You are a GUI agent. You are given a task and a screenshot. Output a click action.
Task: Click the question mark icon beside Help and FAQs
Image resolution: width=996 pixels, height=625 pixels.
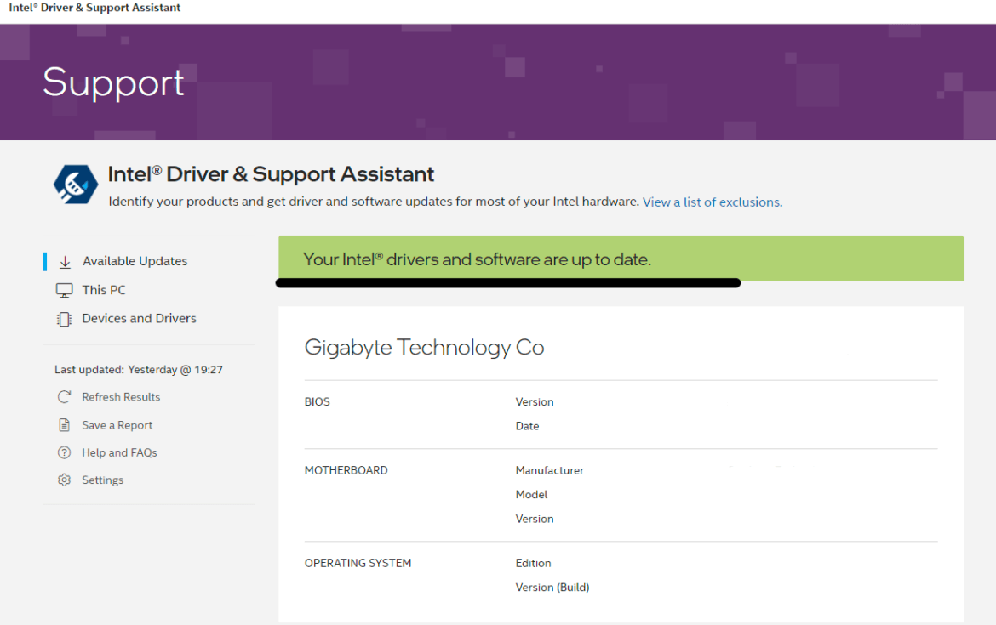pos(64,452)
